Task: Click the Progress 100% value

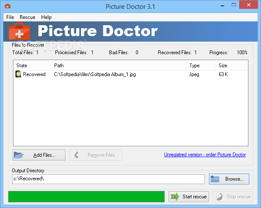Action: pyautogui.click(x=242, y=53)
